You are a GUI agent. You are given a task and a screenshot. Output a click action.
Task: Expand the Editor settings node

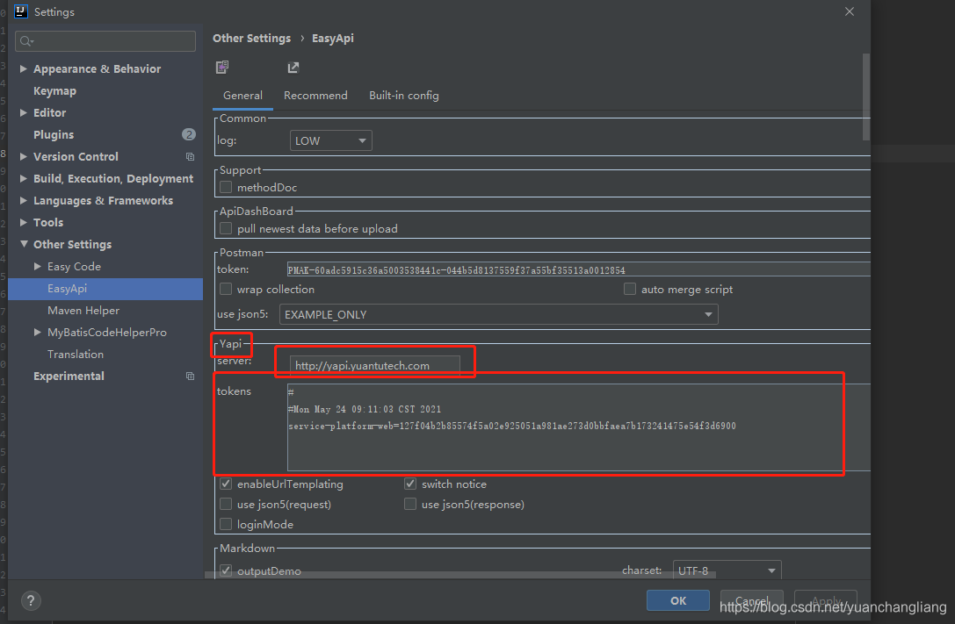23,112
